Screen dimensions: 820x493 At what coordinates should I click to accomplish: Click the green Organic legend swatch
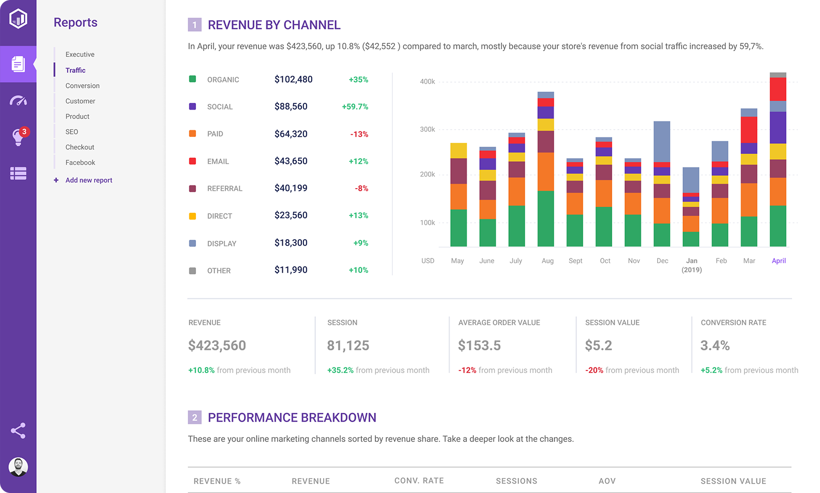pyautogui.click(x=192, y=79)
